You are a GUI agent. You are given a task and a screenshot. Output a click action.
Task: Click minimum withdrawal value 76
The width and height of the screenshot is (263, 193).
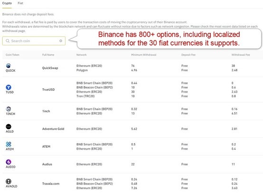pos(133,66)
